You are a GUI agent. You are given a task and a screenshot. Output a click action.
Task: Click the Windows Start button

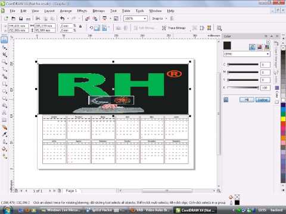pos(7,210)
